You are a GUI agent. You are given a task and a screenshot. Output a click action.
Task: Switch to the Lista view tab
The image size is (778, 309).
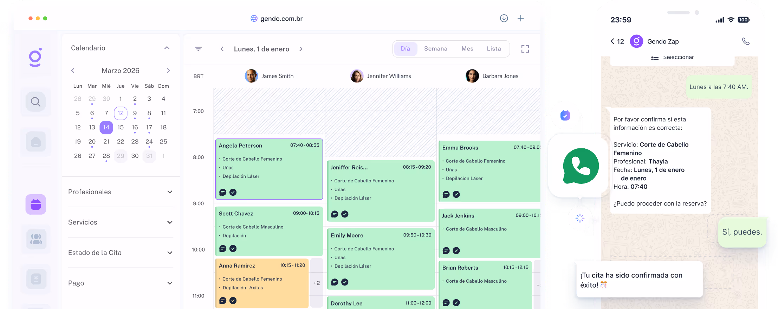coord(494,49)
